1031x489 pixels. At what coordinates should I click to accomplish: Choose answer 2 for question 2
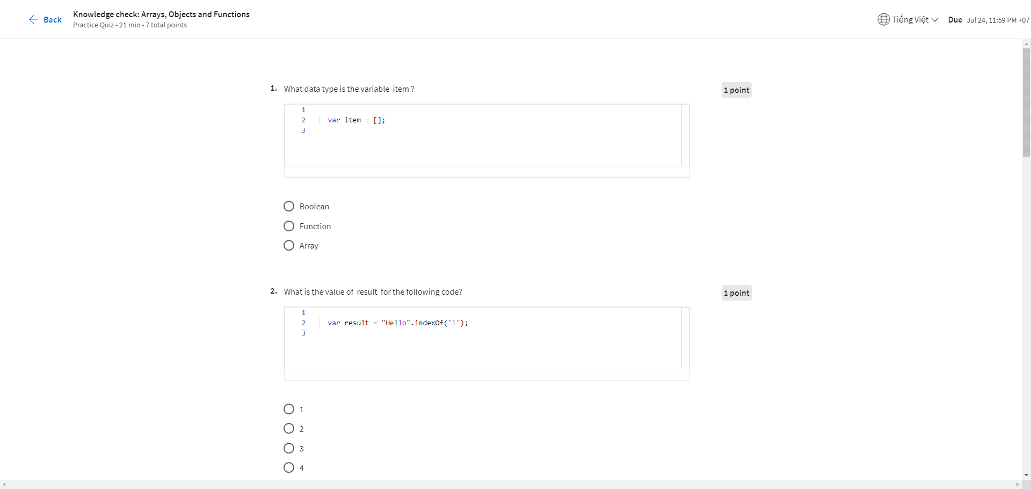(289, 428)
